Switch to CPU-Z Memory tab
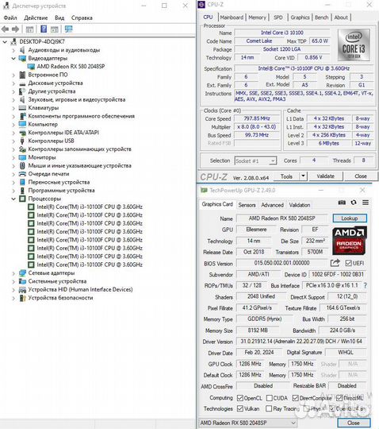This screenshot has height=429, width=379. [x=257, y=17]
